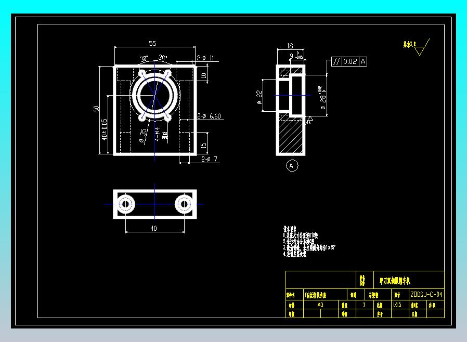Pick the 15 depth dimension
Screen dimensions: 467x342
click(203, 145)
